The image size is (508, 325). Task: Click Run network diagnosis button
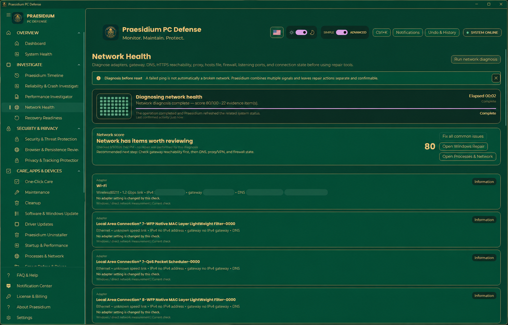click(476, 59)
